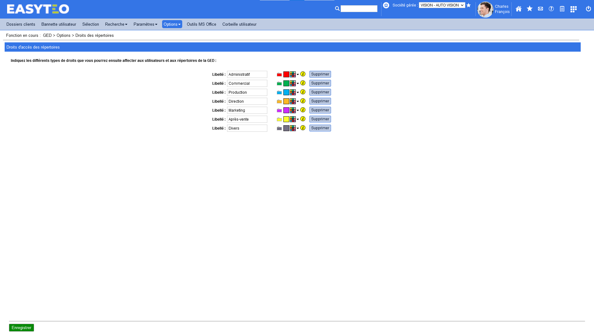
Task: Open the apps grid icon
Action: pyautogui.click(x=573, y=9)
